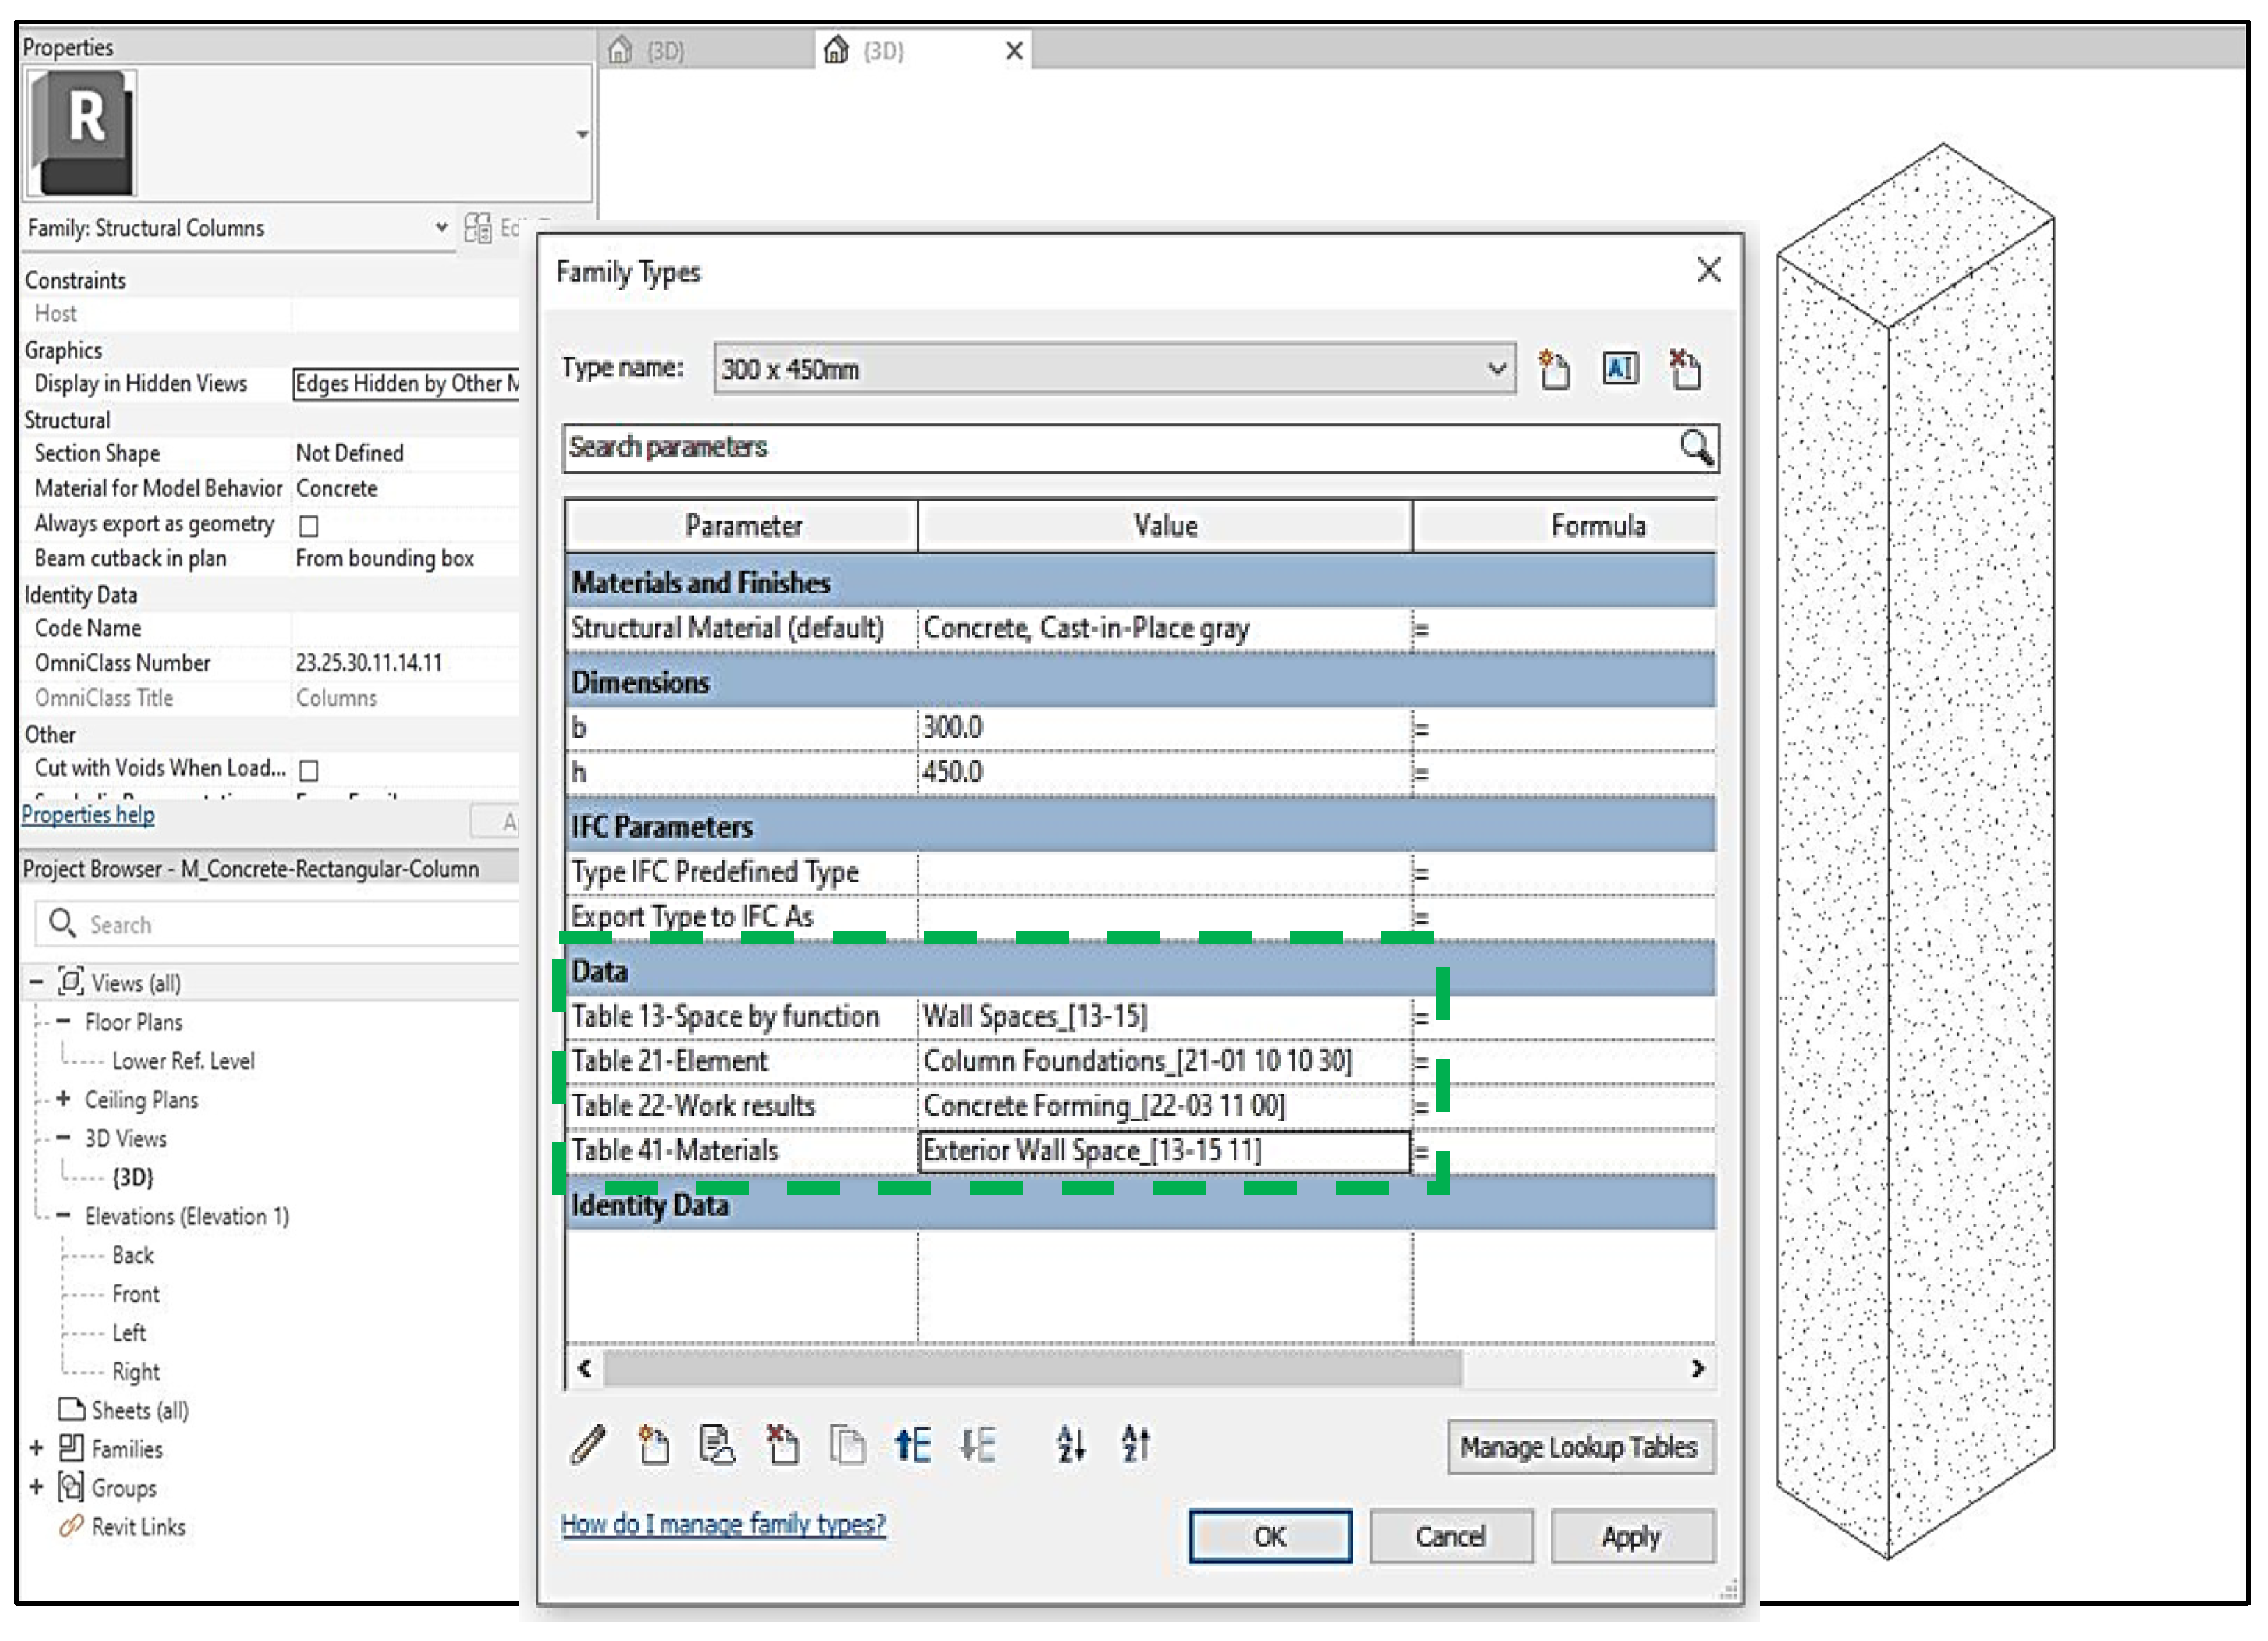Enable the Always export as geometry checkbox
The image size is (2268, 1641).
[x=309, y=526]
